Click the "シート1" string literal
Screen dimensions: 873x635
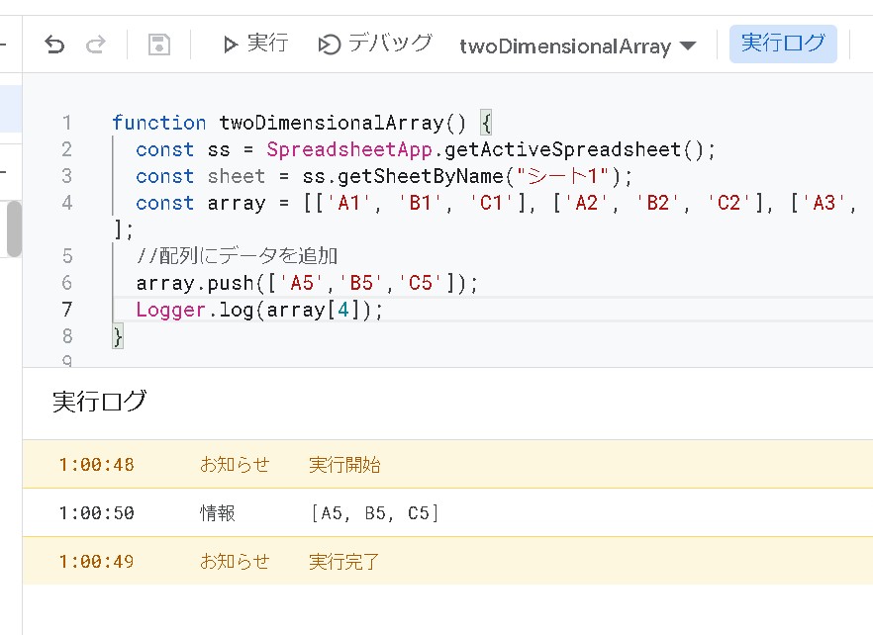[x=562, y=176]
